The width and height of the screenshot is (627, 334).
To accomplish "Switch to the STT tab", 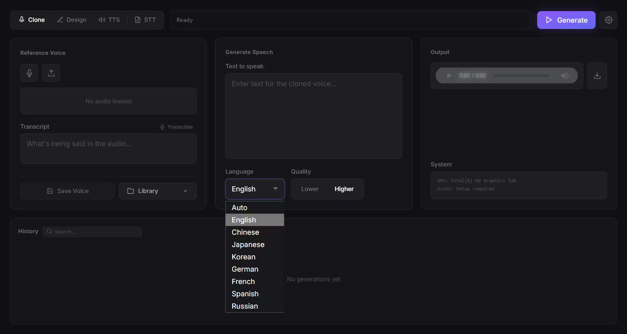I will coord(145,20).
